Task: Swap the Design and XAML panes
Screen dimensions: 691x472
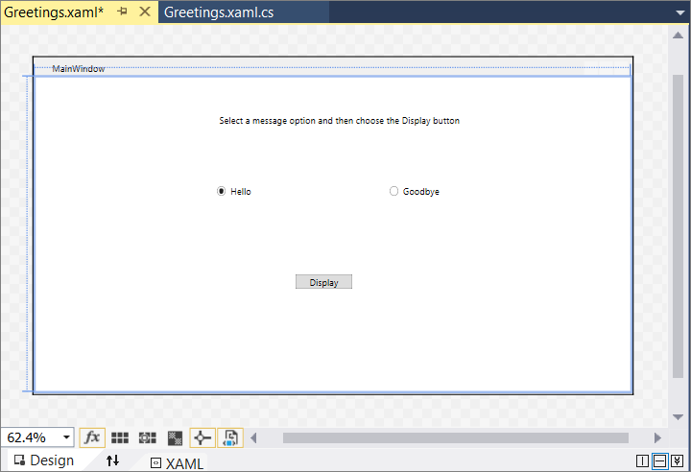Action: 112,461
